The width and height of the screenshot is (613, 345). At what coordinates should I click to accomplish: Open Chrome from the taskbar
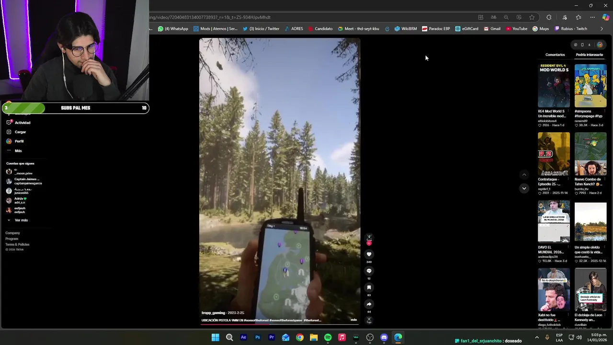pos(299,337)
